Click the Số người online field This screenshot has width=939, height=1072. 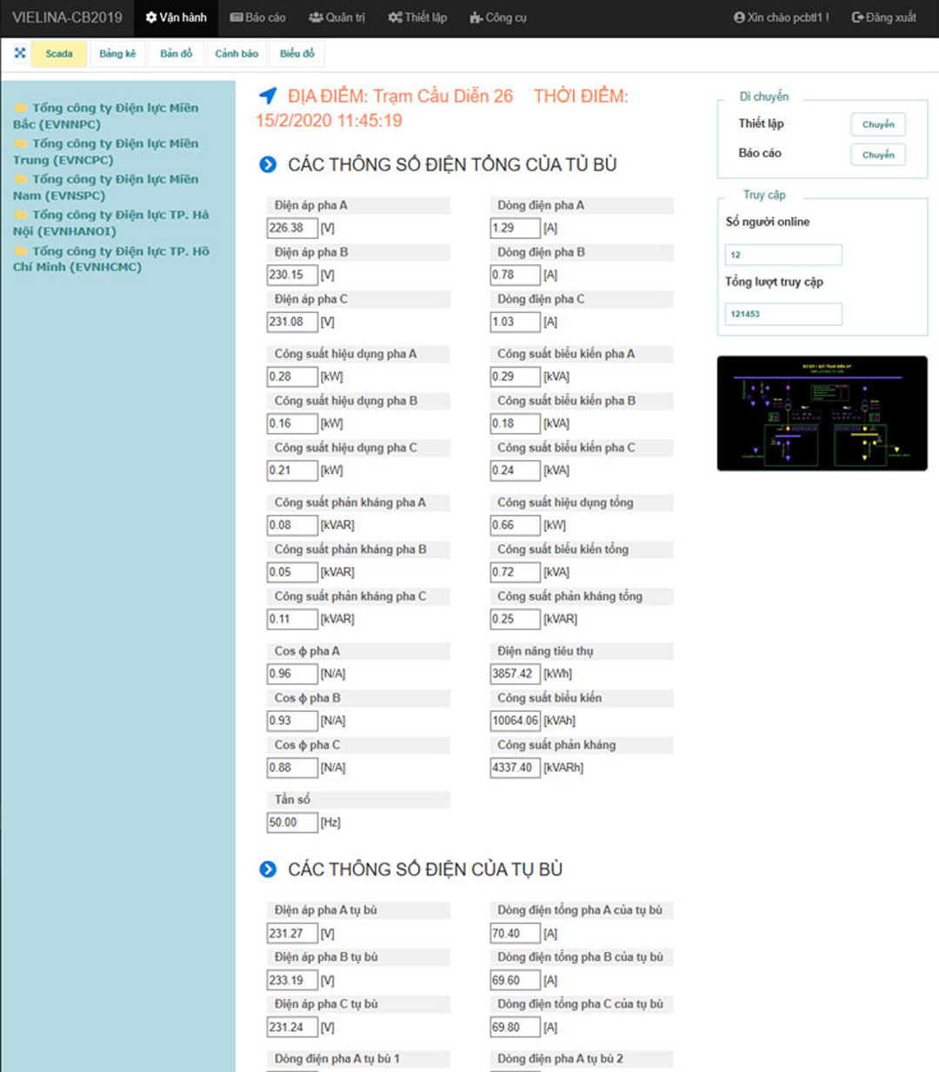point(783,255)
